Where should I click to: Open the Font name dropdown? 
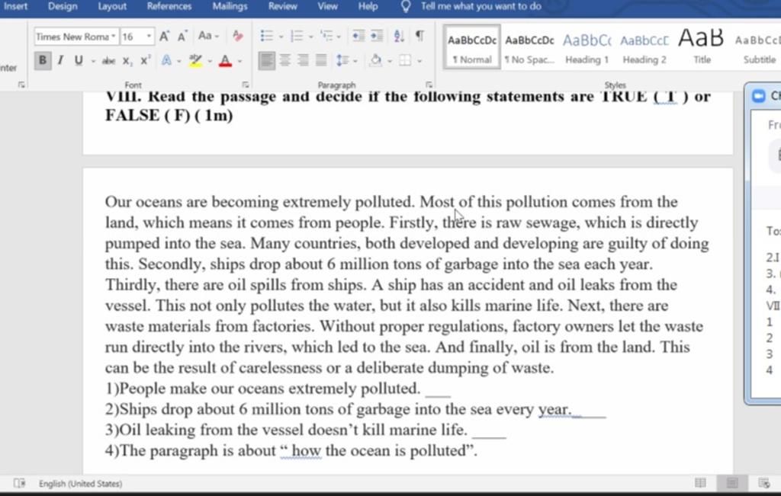point(114,37)
